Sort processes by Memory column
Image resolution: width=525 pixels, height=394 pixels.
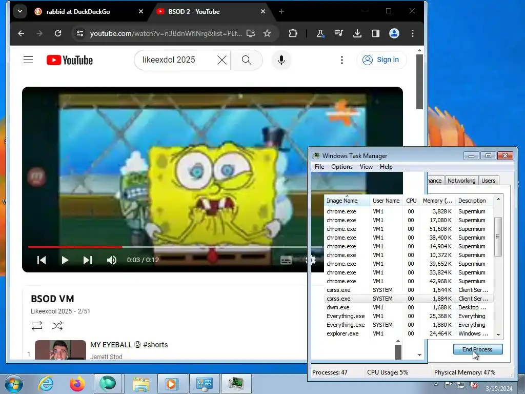coord(438,201)
